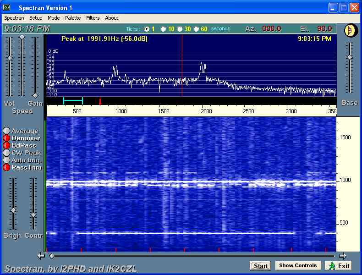
Task: Click the Brigh slider handle
Action: click(x=14, y=210)
